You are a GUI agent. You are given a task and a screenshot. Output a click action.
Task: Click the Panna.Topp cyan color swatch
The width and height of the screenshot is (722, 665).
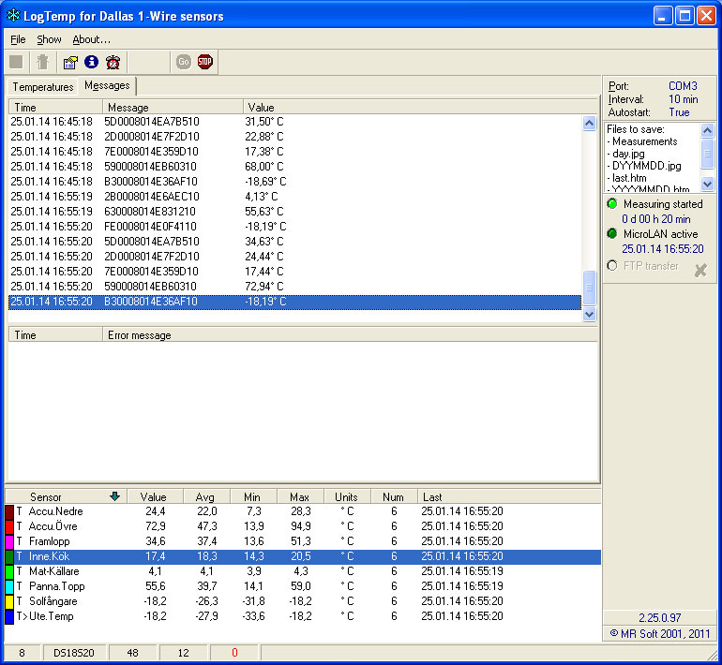[9, 586]
